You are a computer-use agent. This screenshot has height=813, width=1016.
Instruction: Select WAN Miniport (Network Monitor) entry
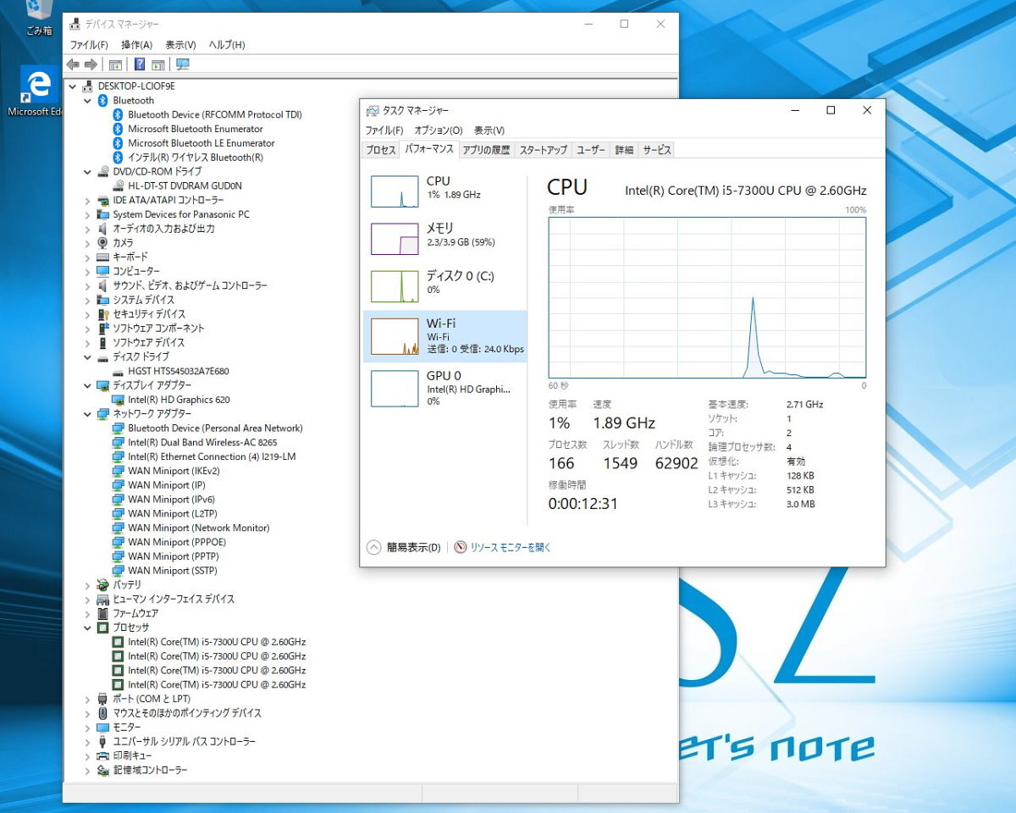tap(199, 528)
